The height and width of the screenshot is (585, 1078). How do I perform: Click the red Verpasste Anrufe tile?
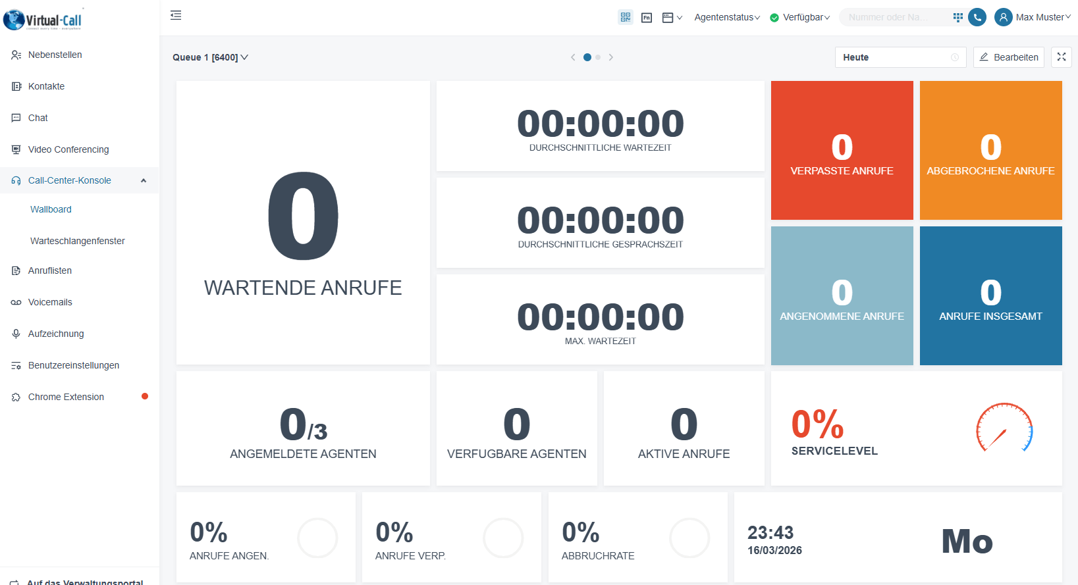pos(842,150)
